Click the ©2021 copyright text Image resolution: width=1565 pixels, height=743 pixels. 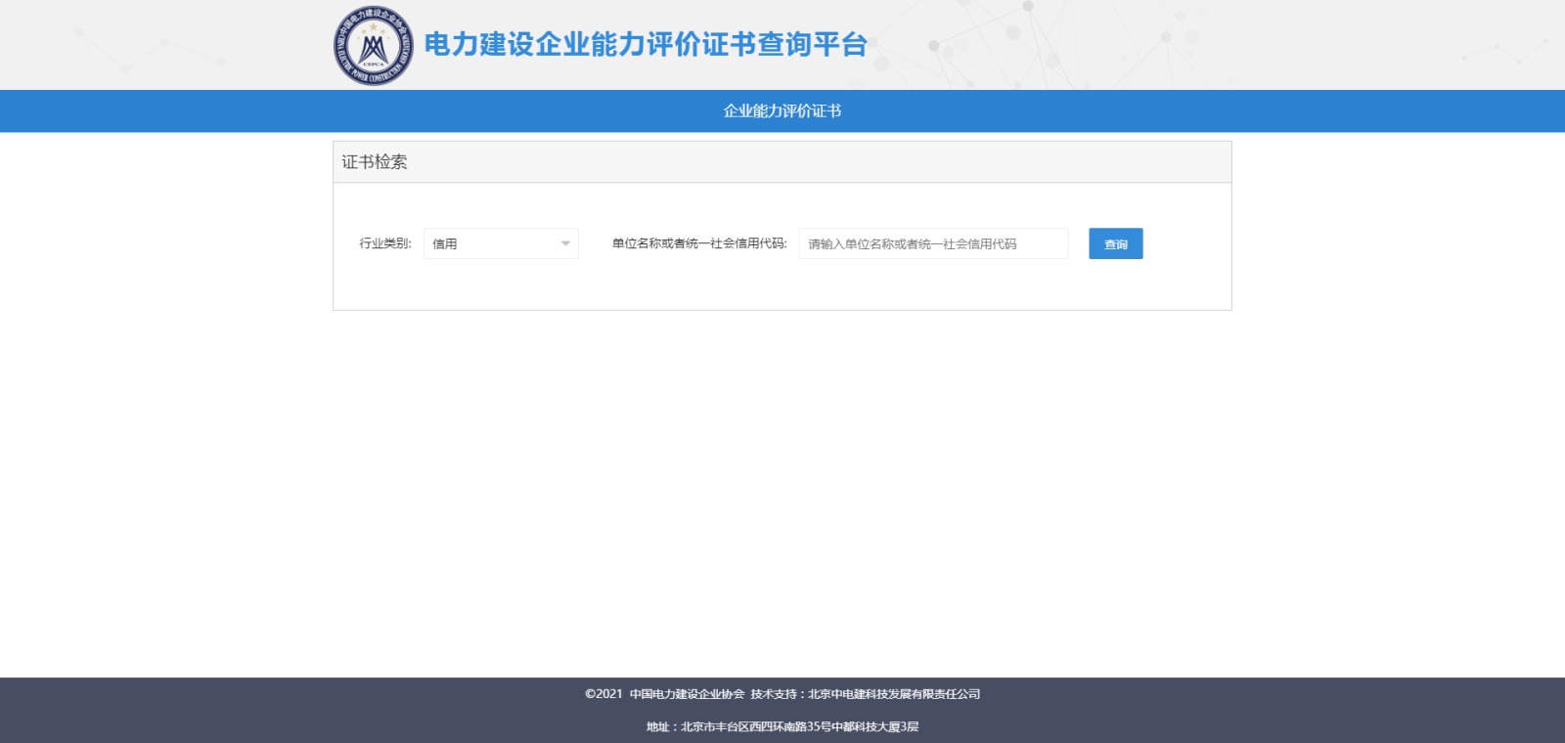pyautogui.click(x=604, y=694)
